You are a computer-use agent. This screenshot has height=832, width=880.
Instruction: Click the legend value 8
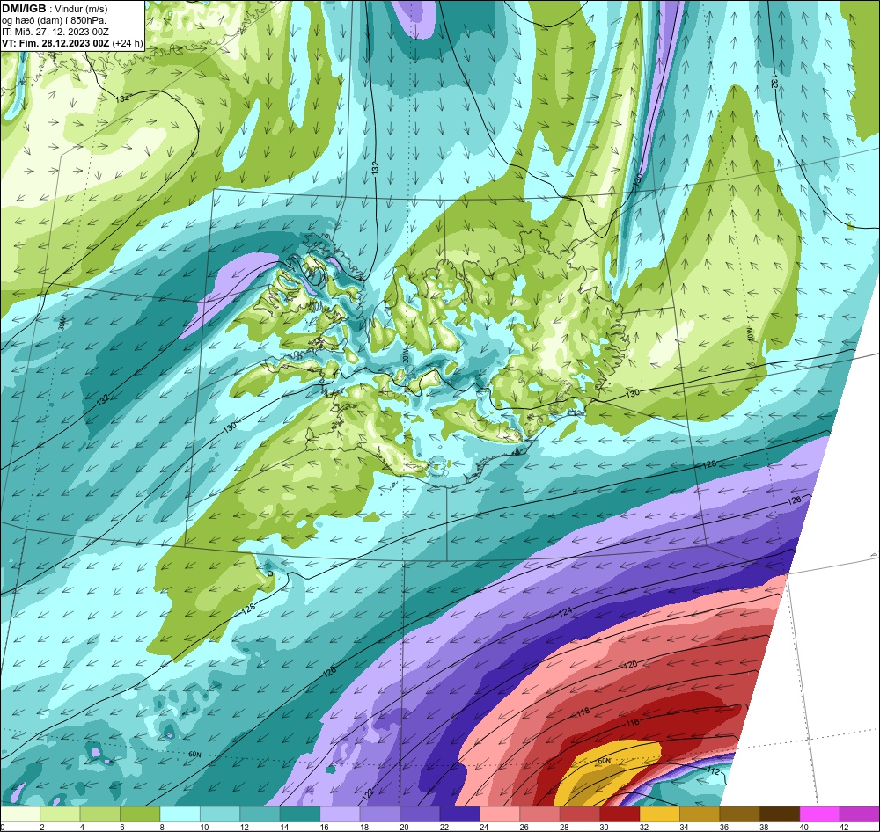[162, 827]
